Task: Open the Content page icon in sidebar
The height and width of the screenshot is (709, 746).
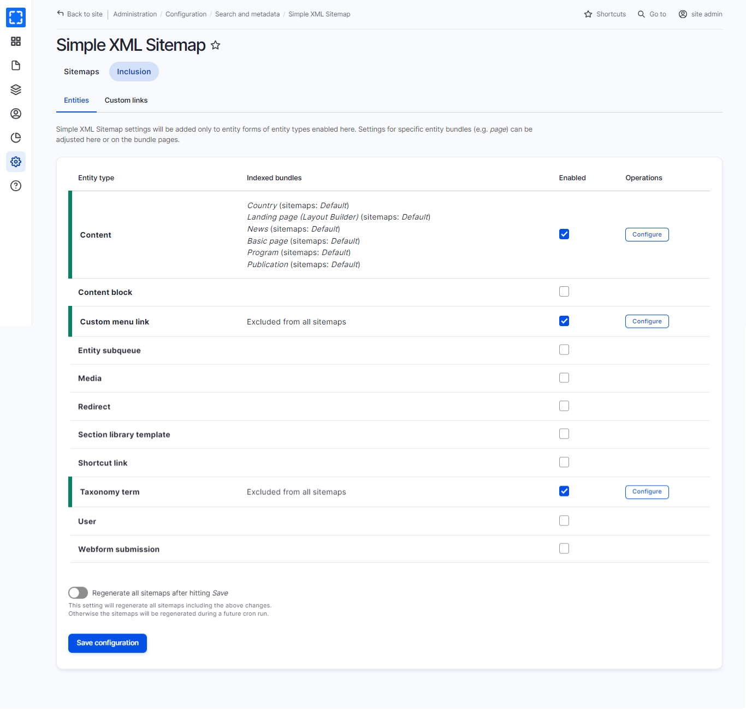Action: (x=16, y=66)
